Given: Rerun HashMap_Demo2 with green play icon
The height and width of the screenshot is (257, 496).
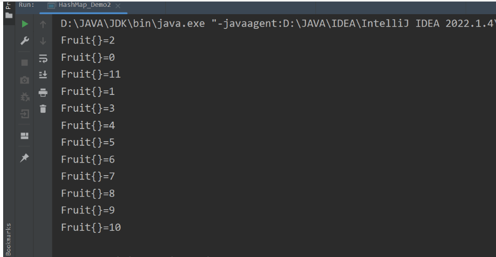Looking at the screenshot, I should tap(25, 24).
